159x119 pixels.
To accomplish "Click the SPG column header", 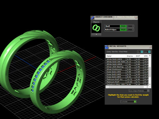I will (146, 56).
